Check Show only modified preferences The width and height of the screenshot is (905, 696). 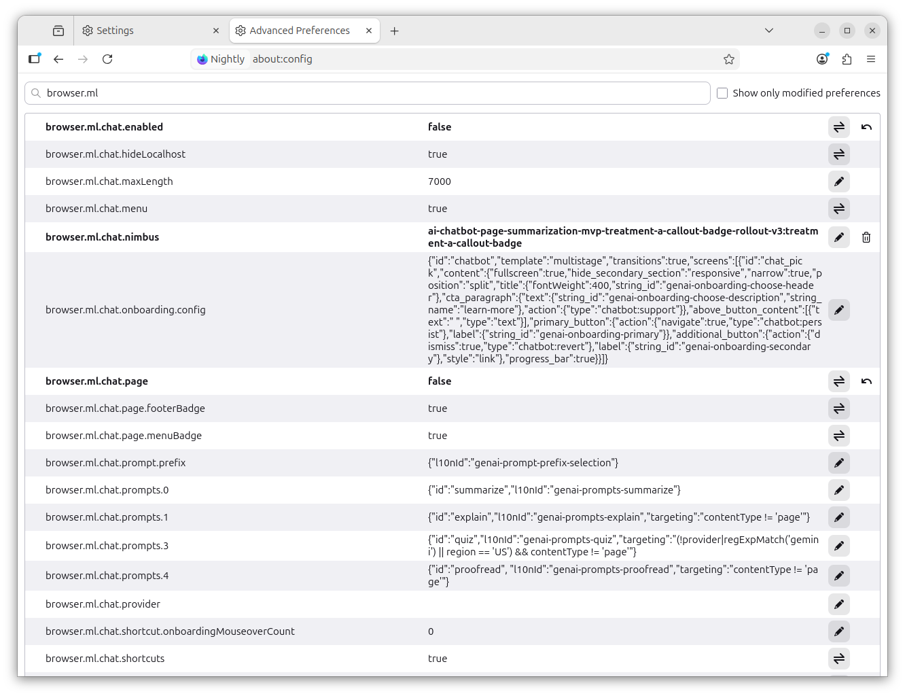[x=722, y=93]
